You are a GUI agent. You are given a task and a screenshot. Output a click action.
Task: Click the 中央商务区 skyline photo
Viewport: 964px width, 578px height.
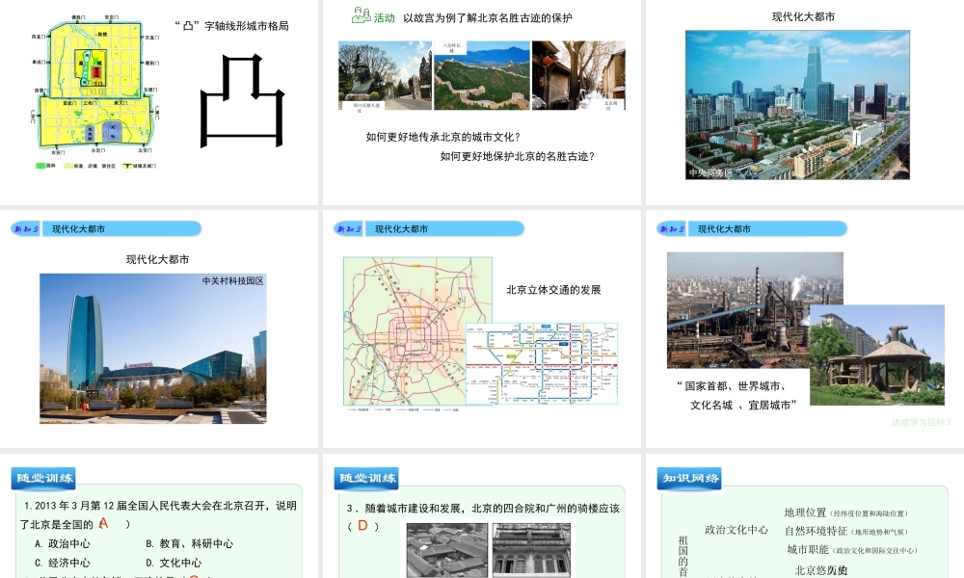click(x=797, y=104)
